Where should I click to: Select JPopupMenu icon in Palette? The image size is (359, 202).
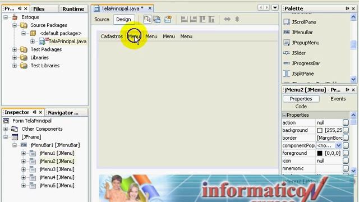(x=287, y=43)
